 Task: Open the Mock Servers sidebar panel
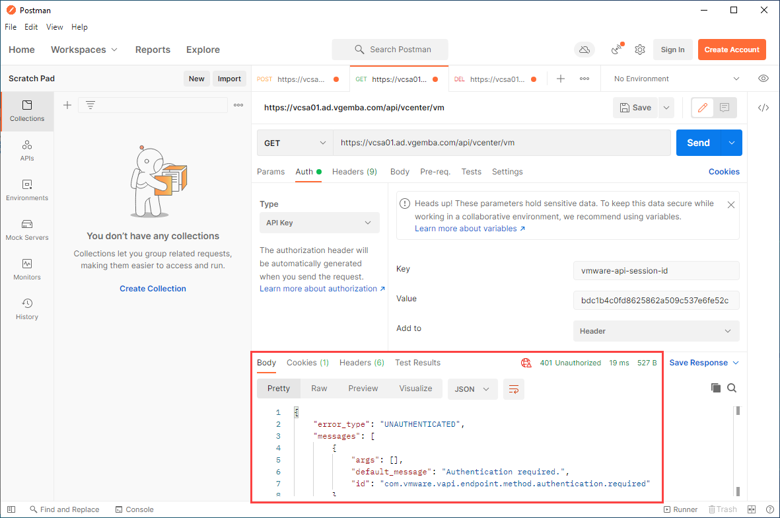pyautogui.click(x=27, y=231)
